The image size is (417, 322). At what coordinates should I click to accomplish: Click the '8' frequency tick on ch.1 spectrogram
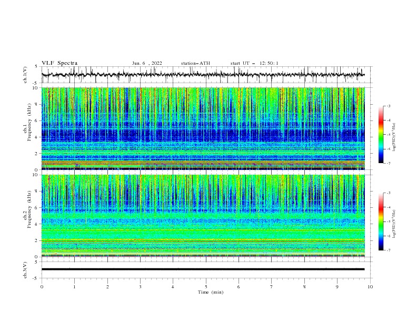point(37,104)
